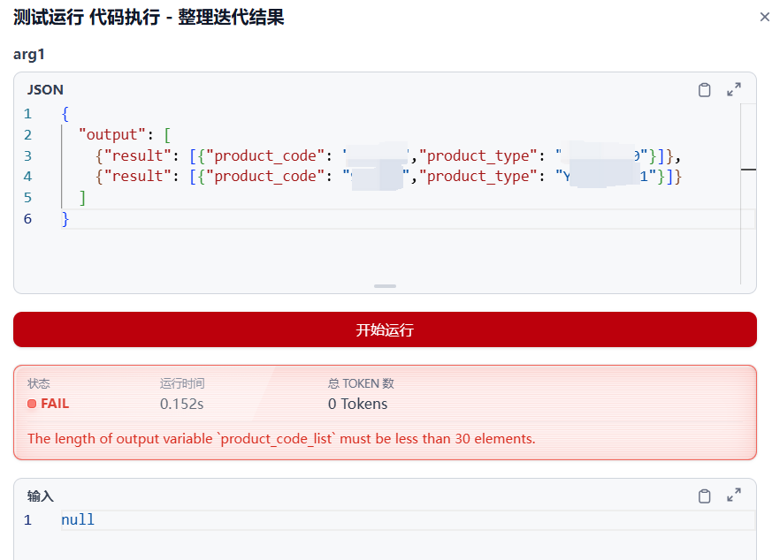
Task: Expand the 输入 panel to fullscreen view
Action: [x=733, y=496]
